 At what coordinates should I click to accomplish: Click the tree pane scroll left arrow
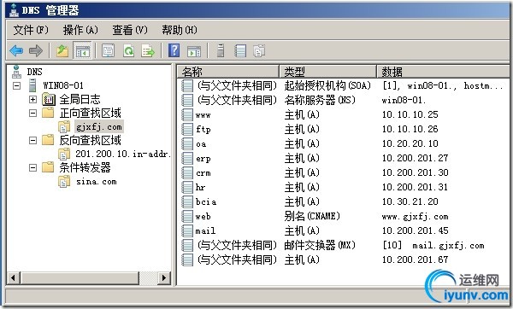[13, 278]
